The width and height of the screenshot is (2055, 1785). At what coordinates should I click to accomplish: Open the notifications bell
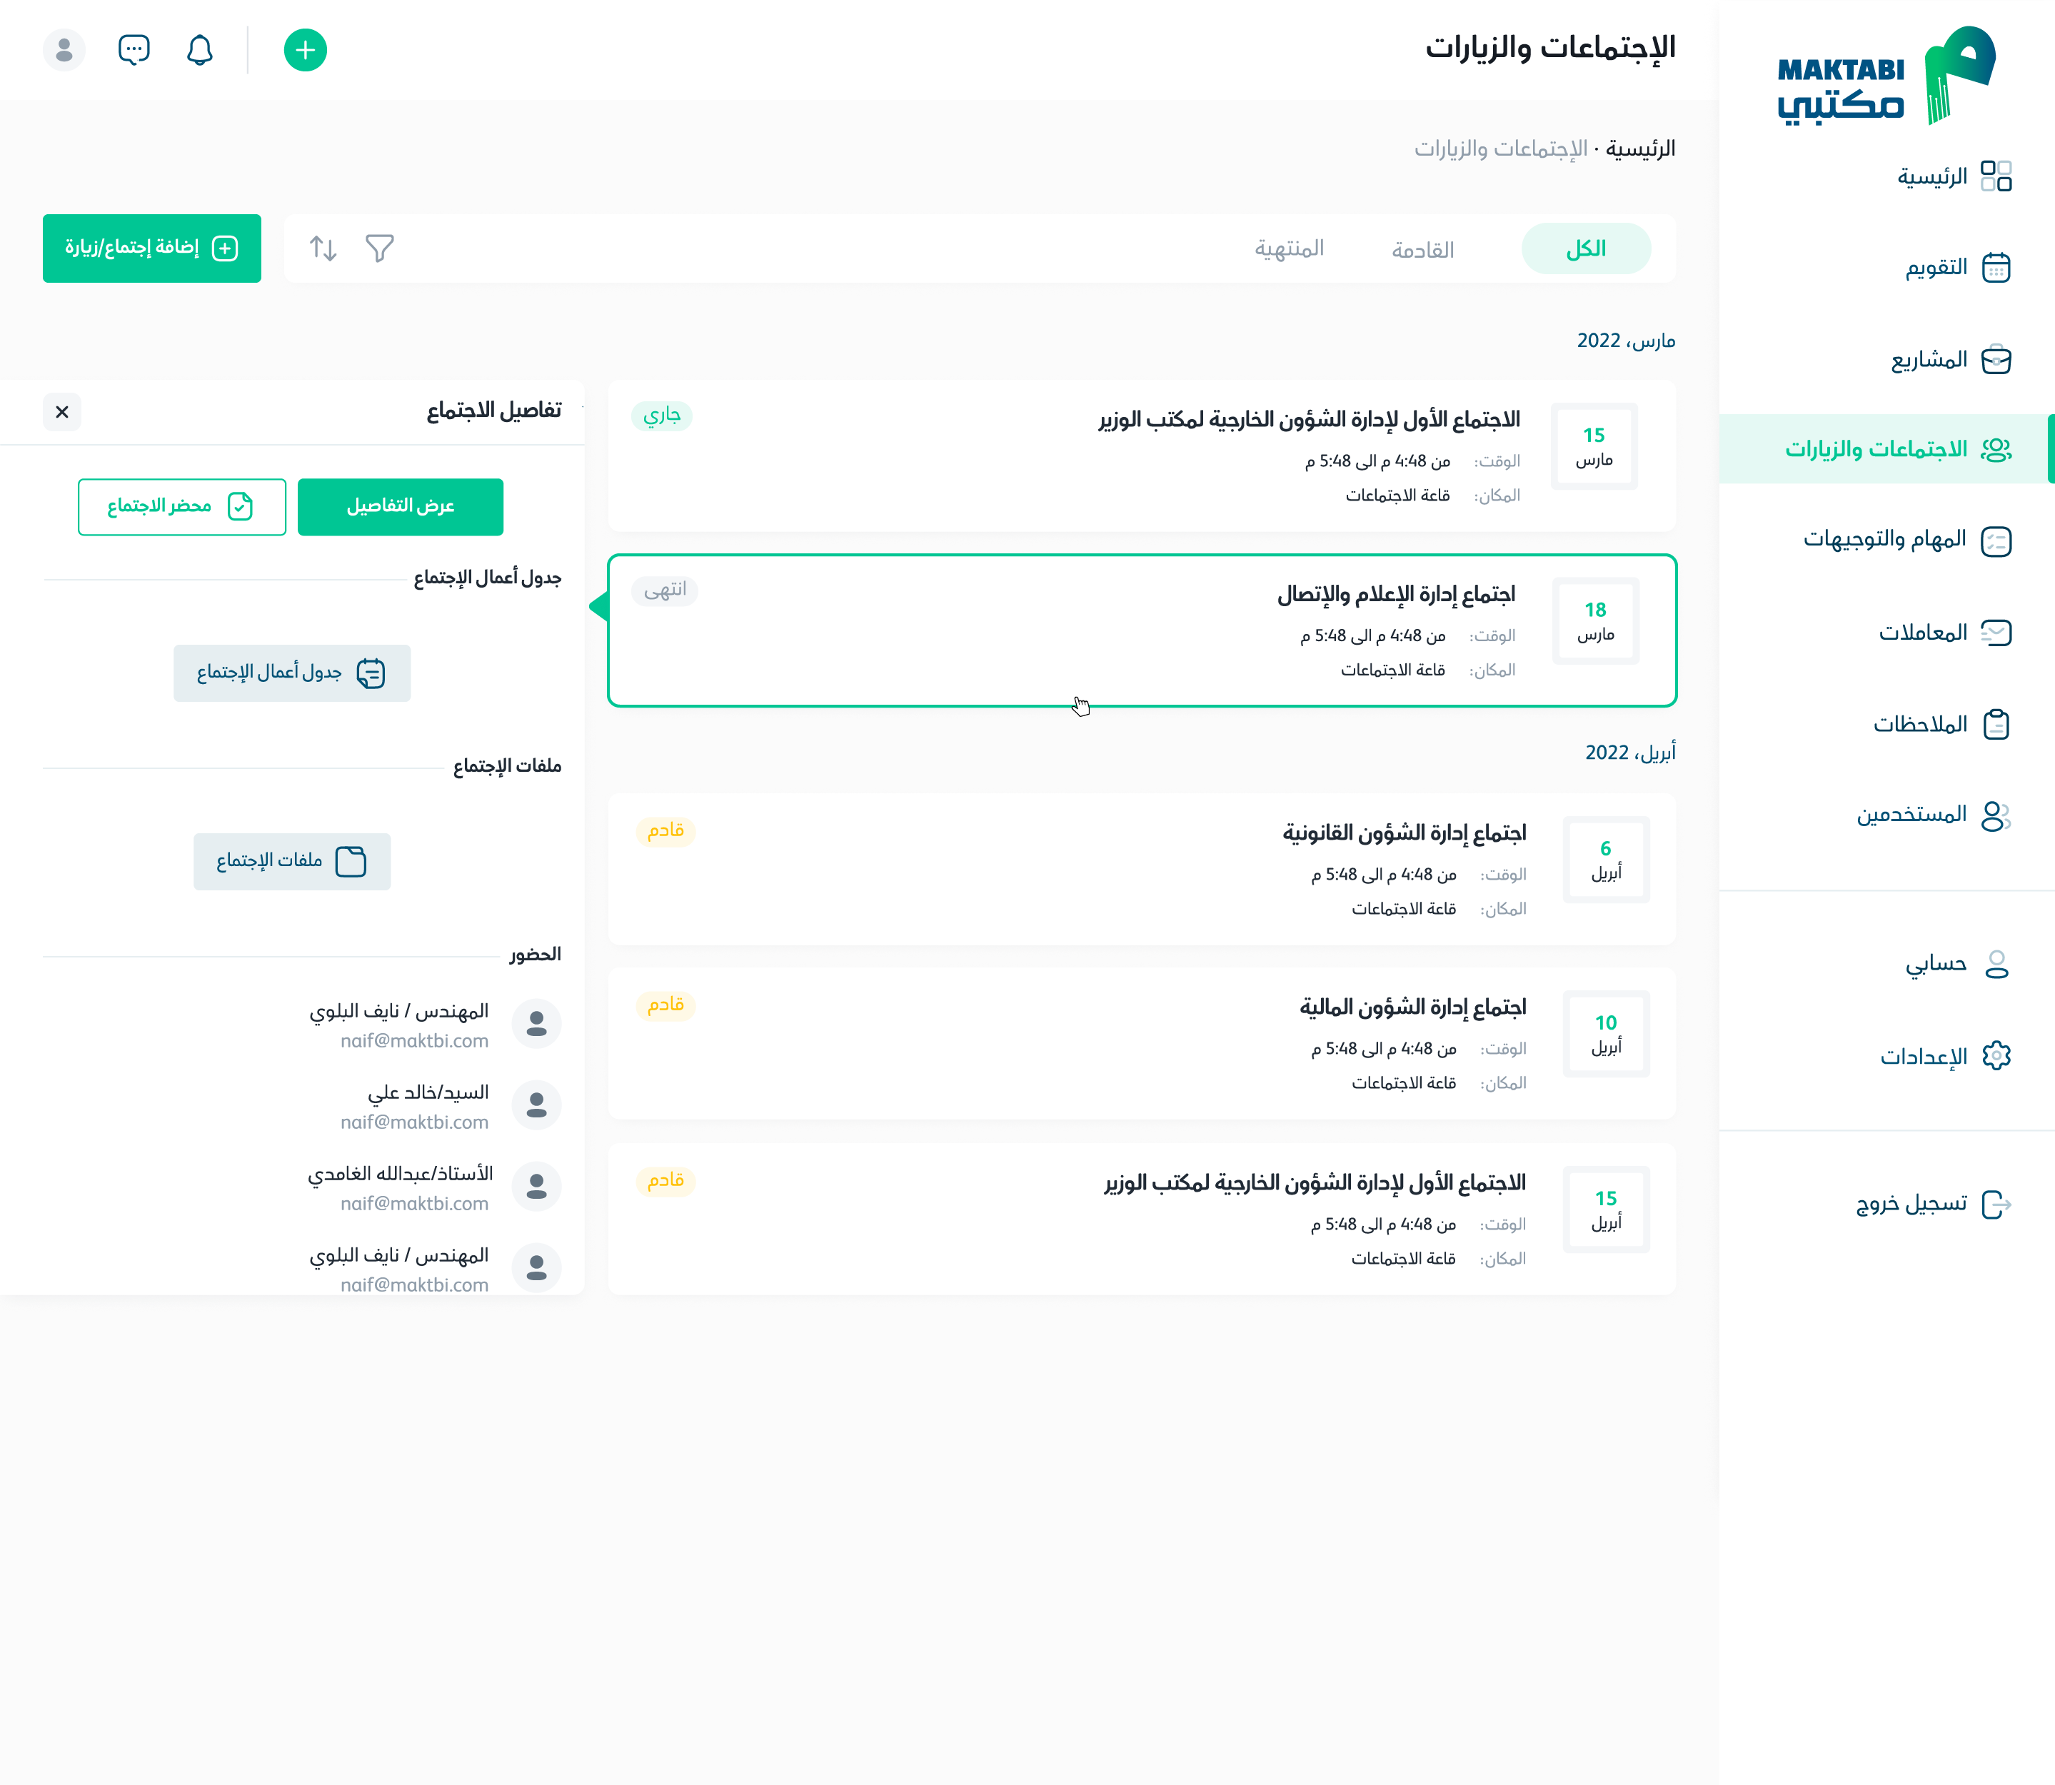click(200, 50)
